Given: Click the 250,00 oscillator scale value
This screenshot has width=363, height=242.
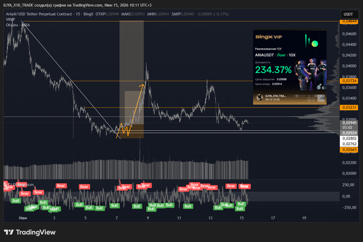Looking at the screenshot, I should [348, 185].
